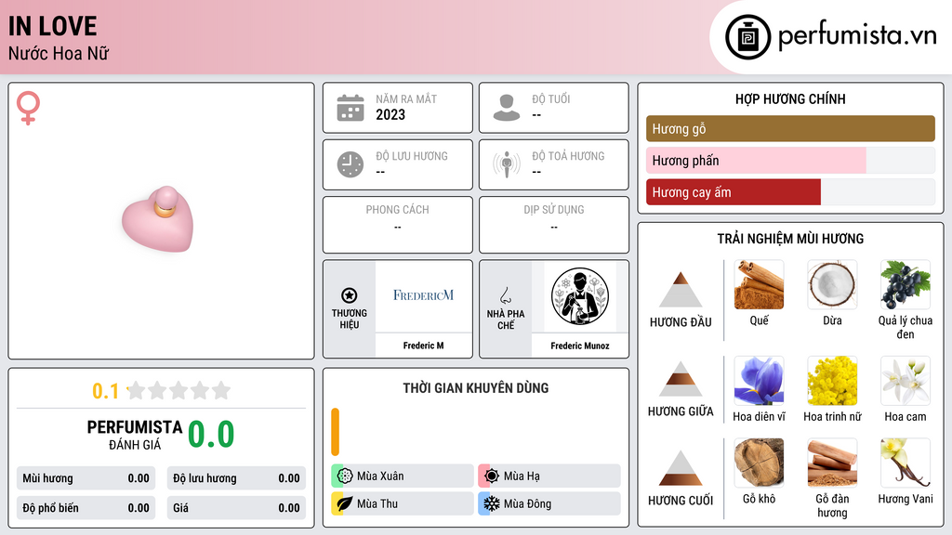Click the calendar icon beside Năm ra mắt
Viewport: 952px width, 535px height.
pyautogui.click(x=350, y=108)
